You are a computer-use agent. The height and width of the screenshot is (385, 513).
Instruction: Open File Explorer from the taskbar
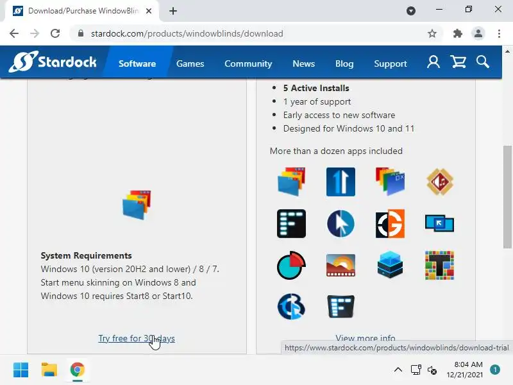(49, 370)
